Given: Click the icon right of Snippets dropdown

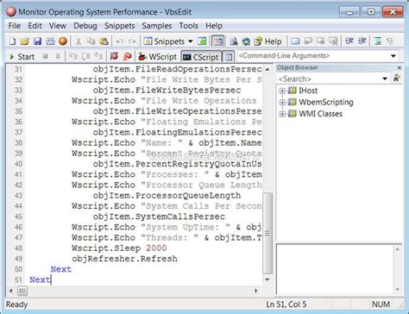Looking at the screenshot, I should [202, 41].
